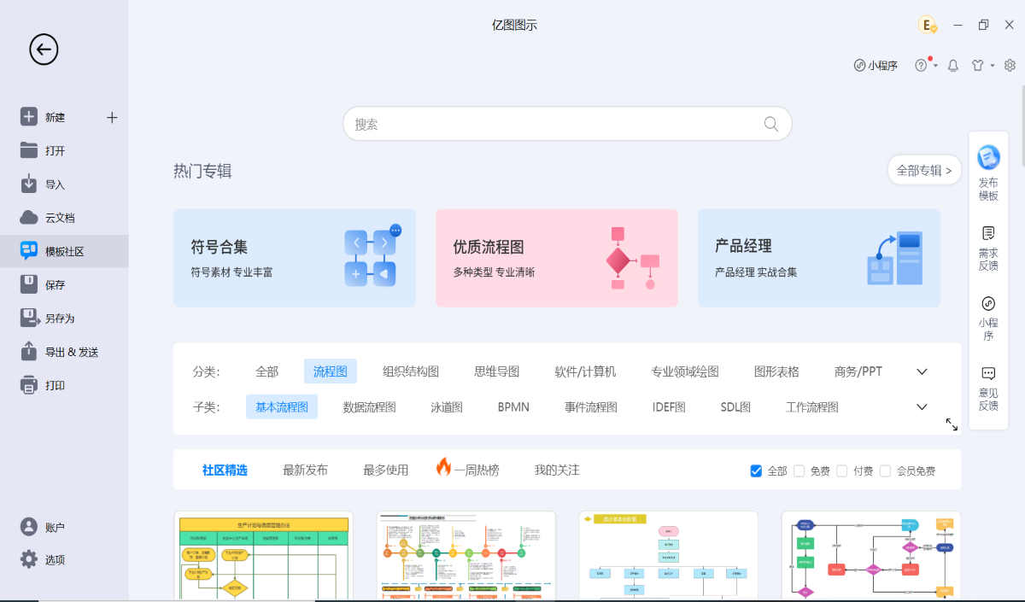
Task: Click the magnifier search icon
Action: click(771, 124)
